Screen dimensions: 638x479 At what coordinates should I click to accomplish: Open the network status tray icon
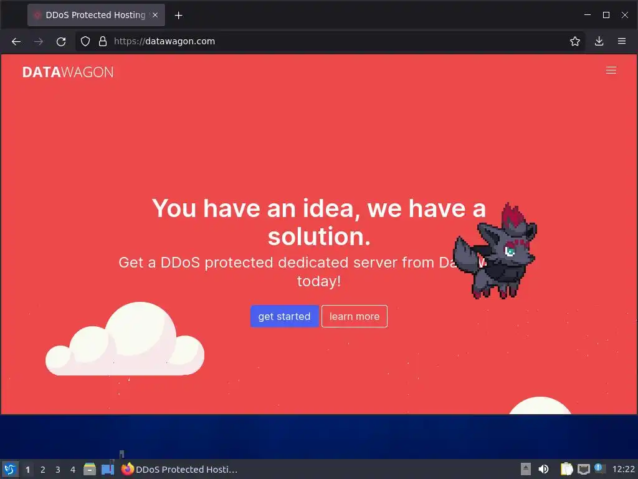tap(584, 469)
